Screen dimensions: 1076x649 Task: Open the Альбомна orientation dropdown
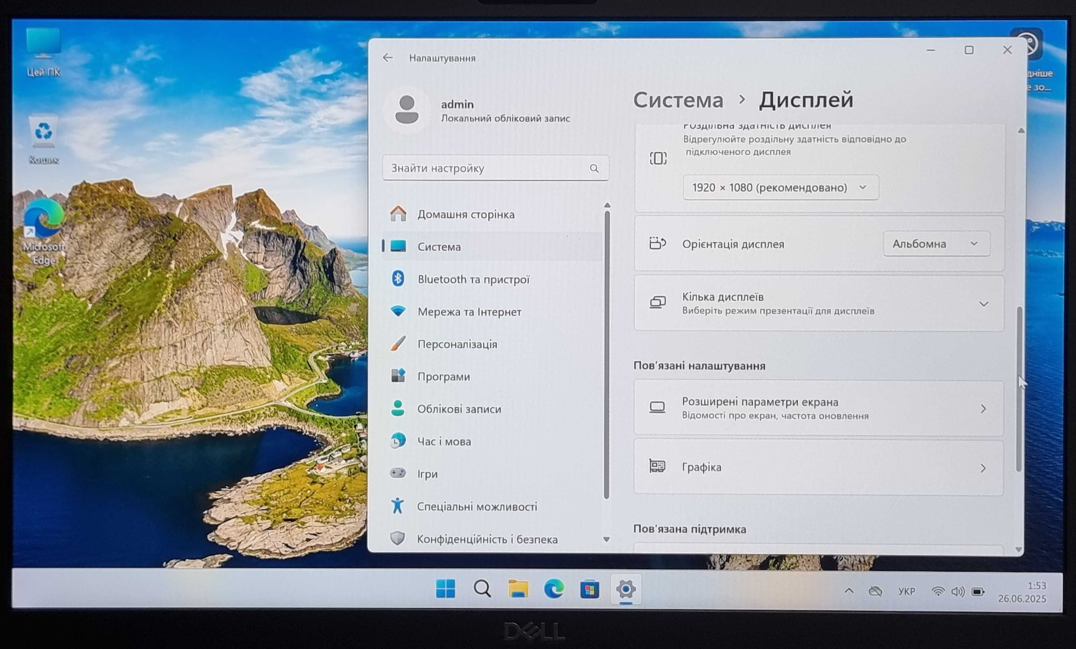936,244
